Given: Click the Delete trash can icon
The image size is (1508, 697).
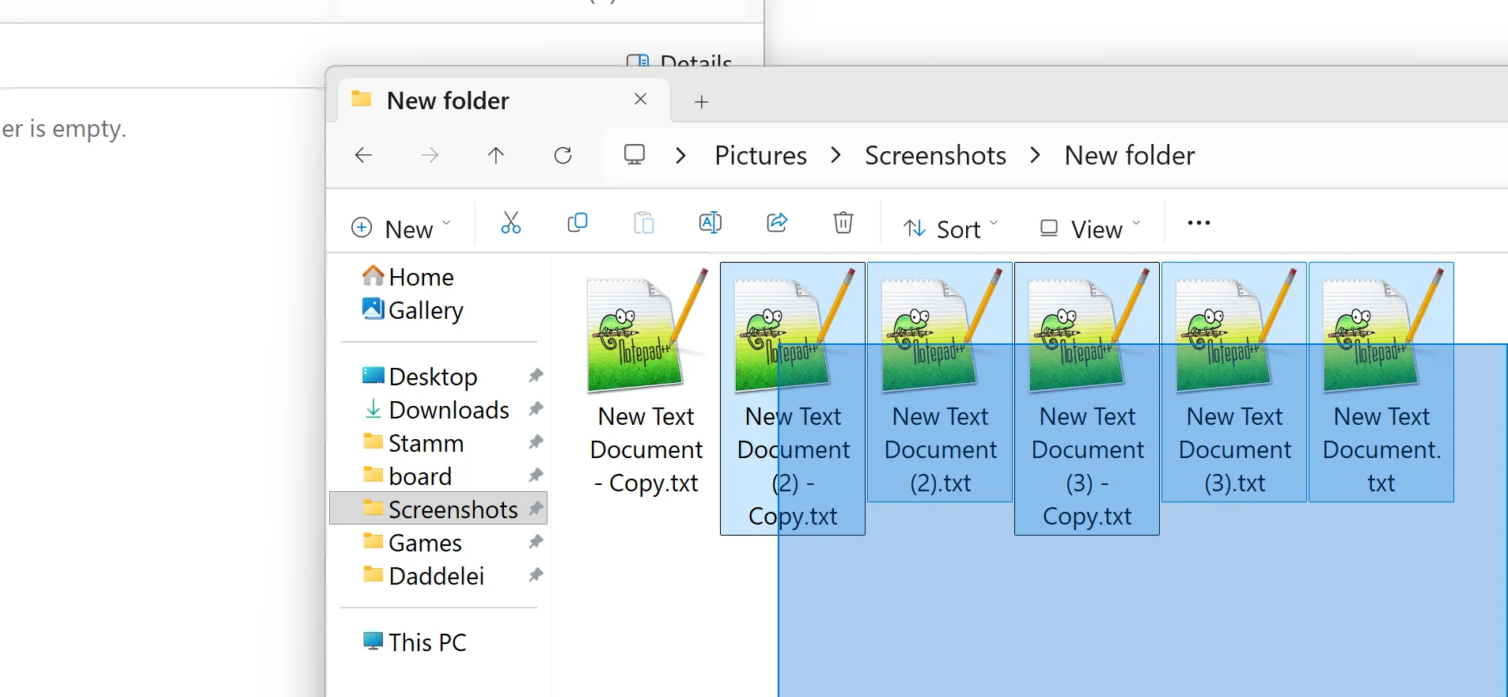Looking at the screenshot, I should (843, 224).
